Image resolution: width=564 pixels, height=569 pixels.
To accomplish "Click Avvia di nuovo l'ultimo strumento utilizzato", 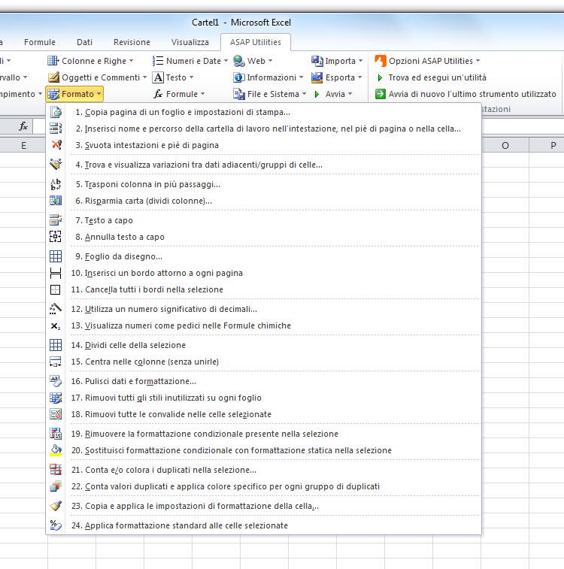I will pos(465,94).
